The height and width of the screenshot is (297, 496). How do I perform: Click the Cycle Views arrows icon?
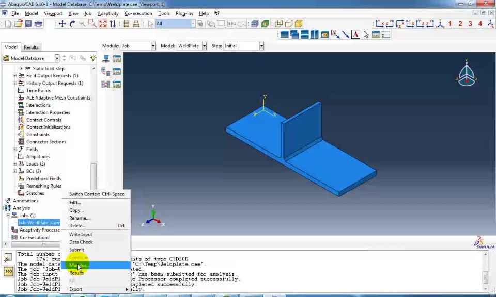point(113,24)
